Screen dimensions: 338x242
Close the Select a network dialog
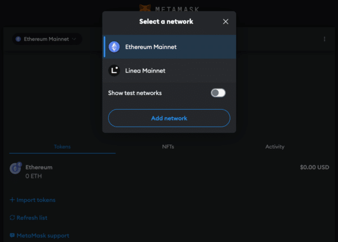[x=226, y=21]
